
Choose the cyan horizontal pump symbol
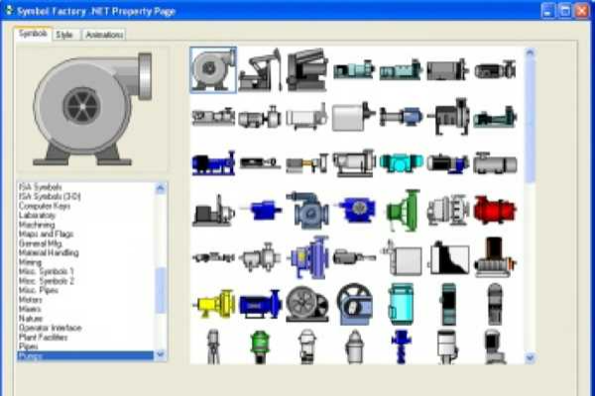401,162
